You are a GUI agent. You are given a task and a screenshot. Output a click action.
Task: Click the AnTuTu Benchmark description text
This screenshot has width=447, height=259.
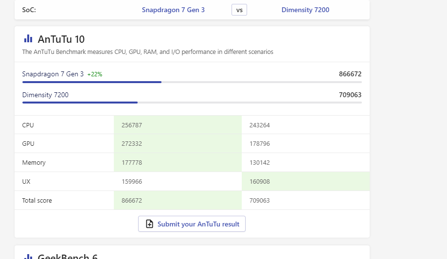(148, 52)
